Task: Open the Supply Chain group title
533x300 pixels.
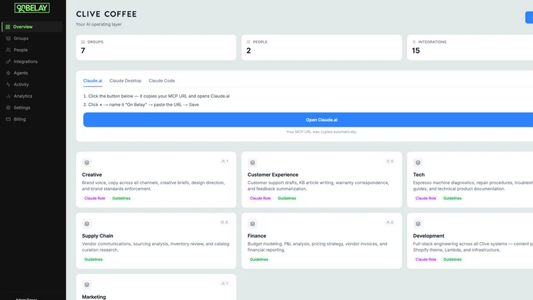Action: (x=97, y=236)
